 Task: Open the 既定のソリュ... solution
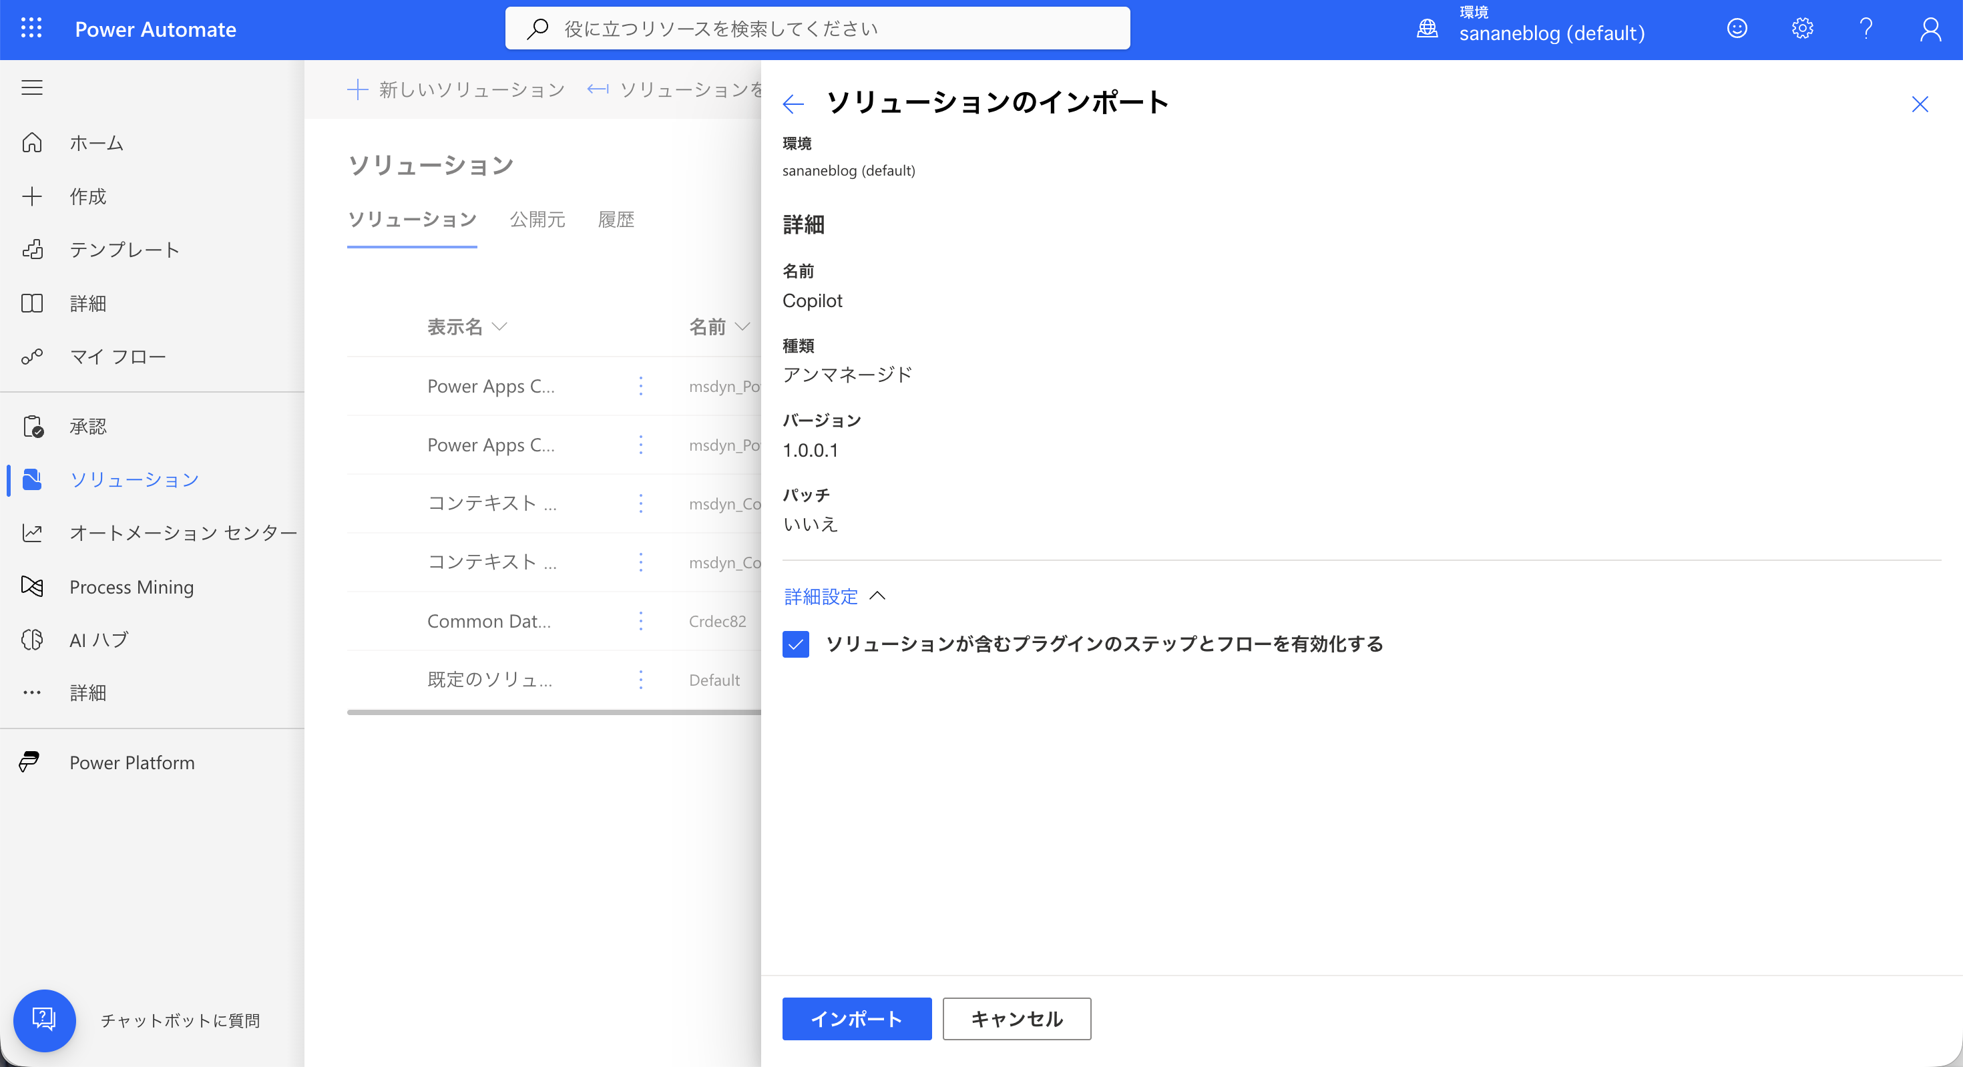coord(490,680)
